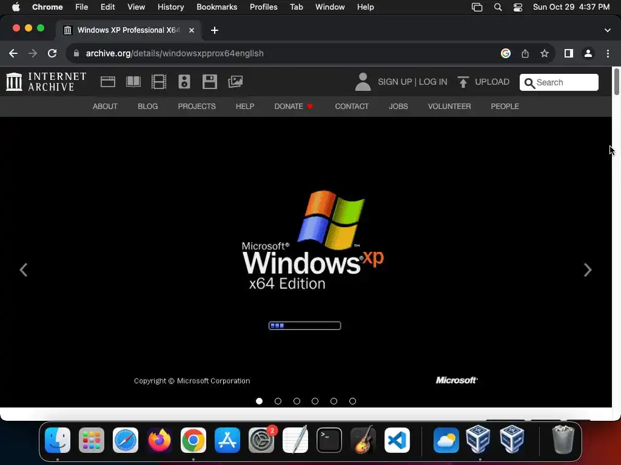Screen dimensions: 621x465
Task: Reload the archive.org page
Action: coord(52,53)
